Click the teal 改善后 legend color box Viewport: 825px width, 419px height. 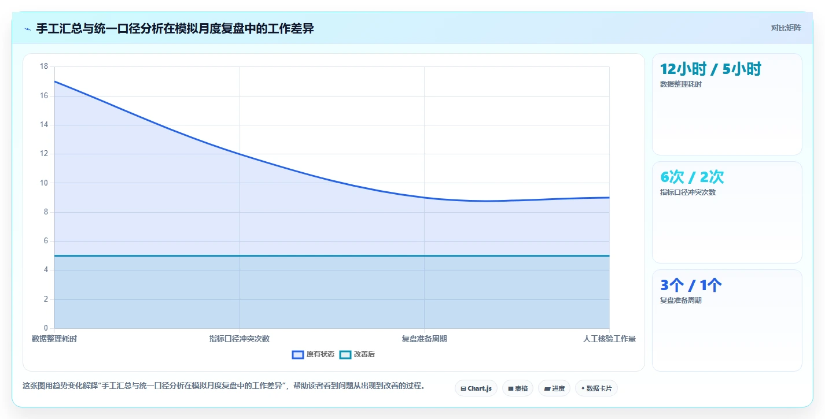(345, 354)
